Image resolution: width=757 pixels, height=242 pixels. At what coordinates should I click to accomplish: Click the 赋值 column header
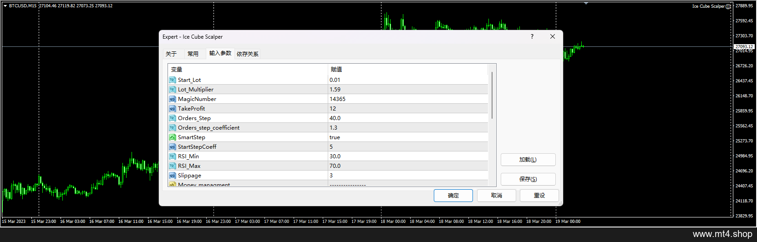pos(408,70)
